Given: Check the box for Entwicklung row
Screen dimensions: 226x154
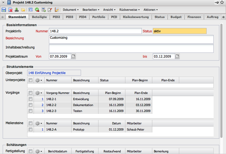Looking at the screenshot, I should tap(30, 99).
